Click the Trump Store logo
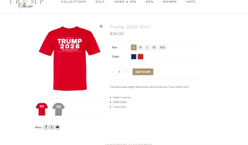This screenshot has height=145, width=248. tap(26, 4)
